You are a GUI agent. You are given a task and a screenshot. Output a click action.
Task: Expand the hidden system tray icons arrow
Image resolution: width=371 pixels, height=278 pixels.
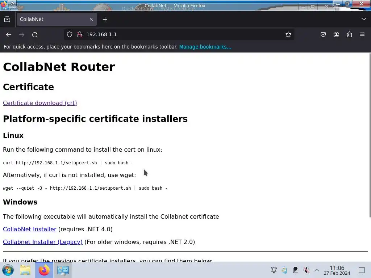317,270
